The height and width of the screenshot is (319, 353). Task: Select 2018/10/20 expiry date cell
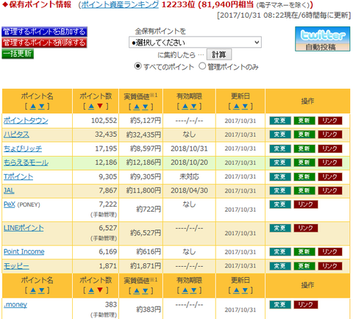click(189, 162)
